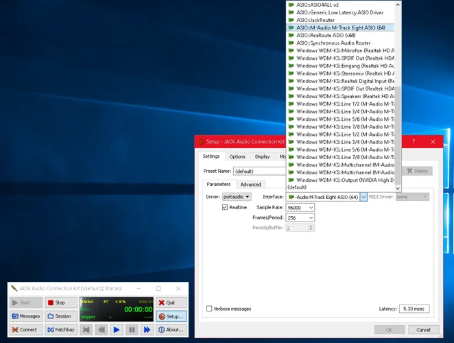Viewport: 454px width, 343px height.
Task: Select ASIO::Synchronous Audio Router
Action: 340,43
